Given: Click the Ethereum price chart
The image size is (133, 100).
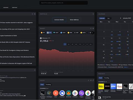Looking at the screenshot, I should [x=66, y=58].
